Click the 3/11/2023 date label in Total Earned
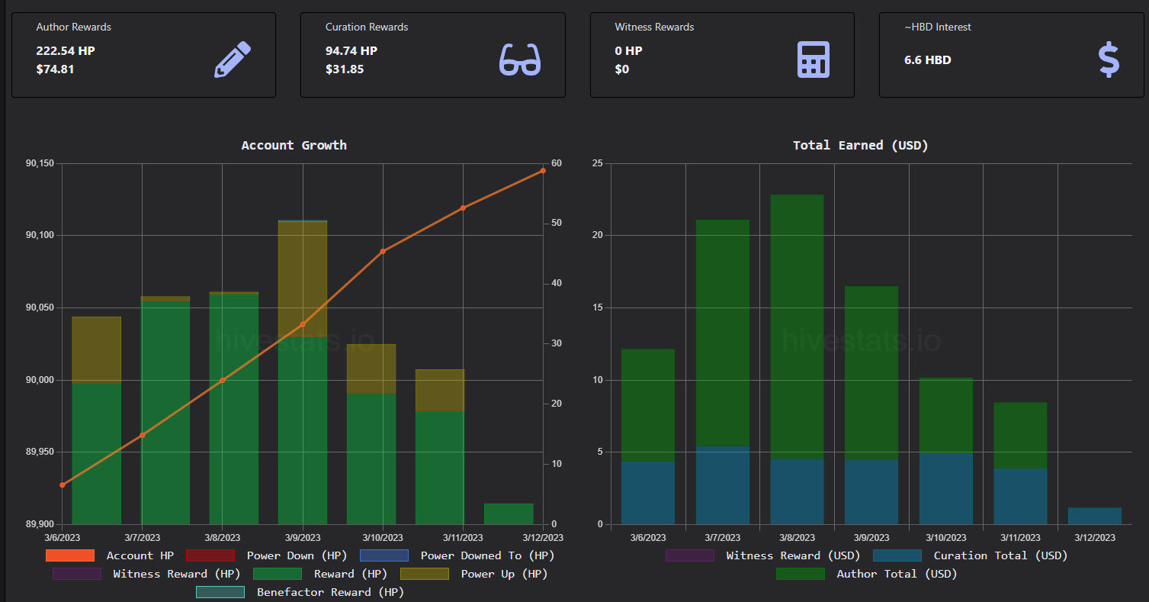 pyautogui.click(x=1020, y=538)
